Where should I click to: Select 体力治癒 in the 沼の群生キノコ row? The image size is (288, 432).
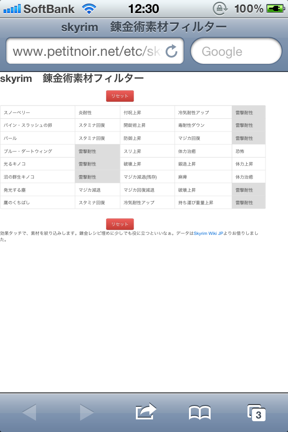(x=248, y=176)
